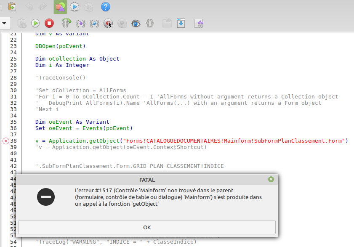This screenshot has width=354, height=247.
Task: Remove the breakpoint marker on line 38
Action: (x=5, y=141)
